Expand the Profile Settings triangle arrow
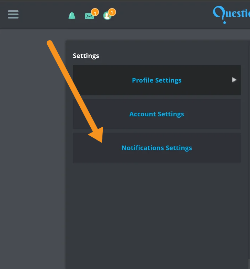 [x=234, y=80]
